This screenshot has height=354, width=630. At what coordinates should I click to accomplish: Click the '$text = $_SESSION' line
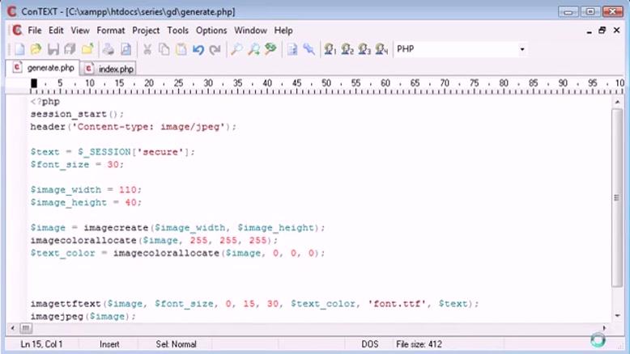[113, 152]
